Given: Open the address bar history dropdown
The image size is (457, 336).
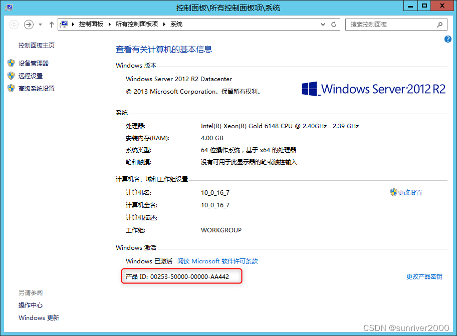Looking at the screenshot, I should pyautogui.click(x=323, y=24).
